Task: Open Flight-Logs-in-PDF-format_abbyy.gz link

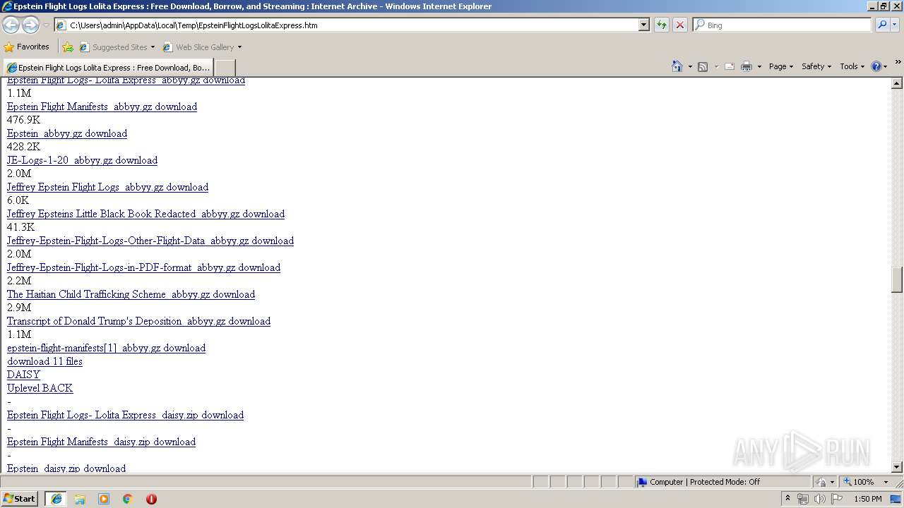Action: [143, 267]
